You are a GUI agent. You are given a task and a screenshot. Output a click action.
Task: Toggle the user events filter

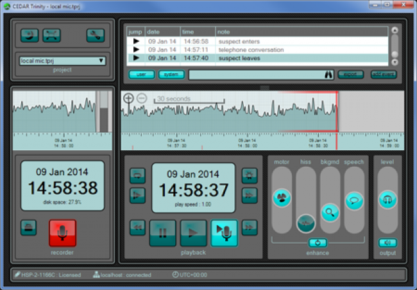click(x=141, y=75)
